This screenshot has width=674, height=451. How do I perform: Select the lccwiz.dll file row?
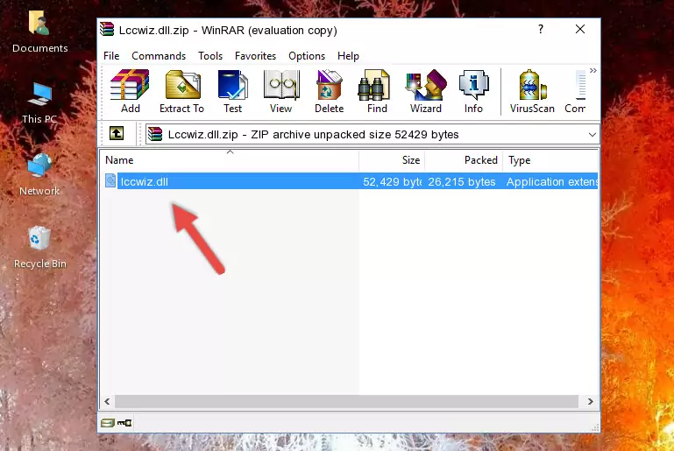tap(351, 181)
